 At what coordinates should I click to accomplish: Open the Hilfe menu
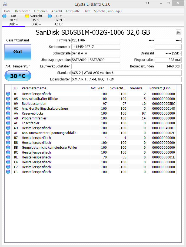(87, 11)
